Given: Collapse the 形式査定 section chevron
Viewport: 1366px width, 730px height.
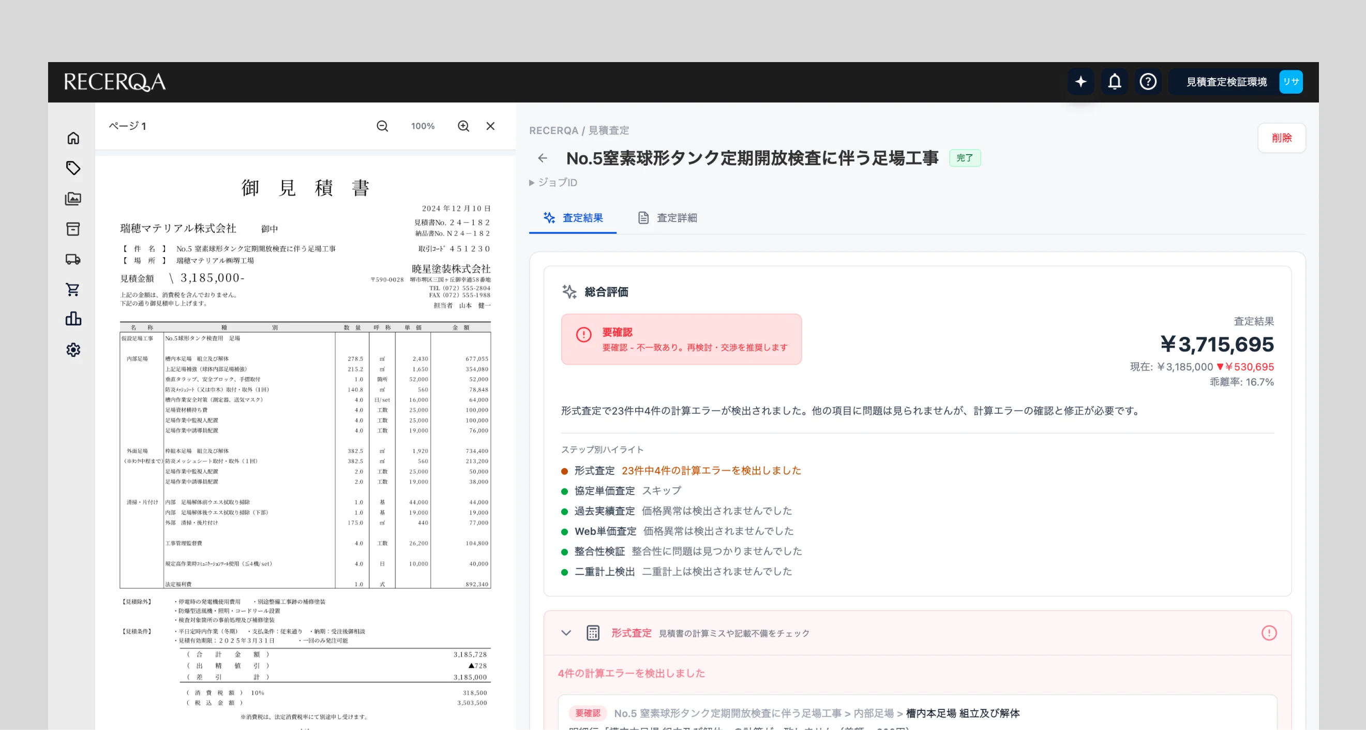Looking at the screenshot, I should 566,633.
